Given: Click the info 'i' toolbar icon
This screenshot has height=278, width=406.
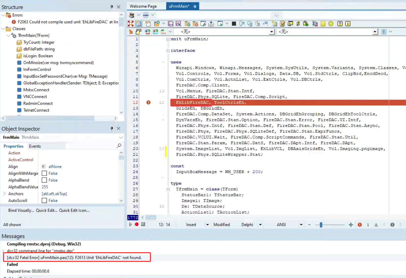Looking at the screenshot, I should (348, 24).
